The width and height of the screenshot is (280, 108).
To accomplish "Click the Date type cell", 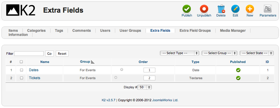I will [196, 70].
